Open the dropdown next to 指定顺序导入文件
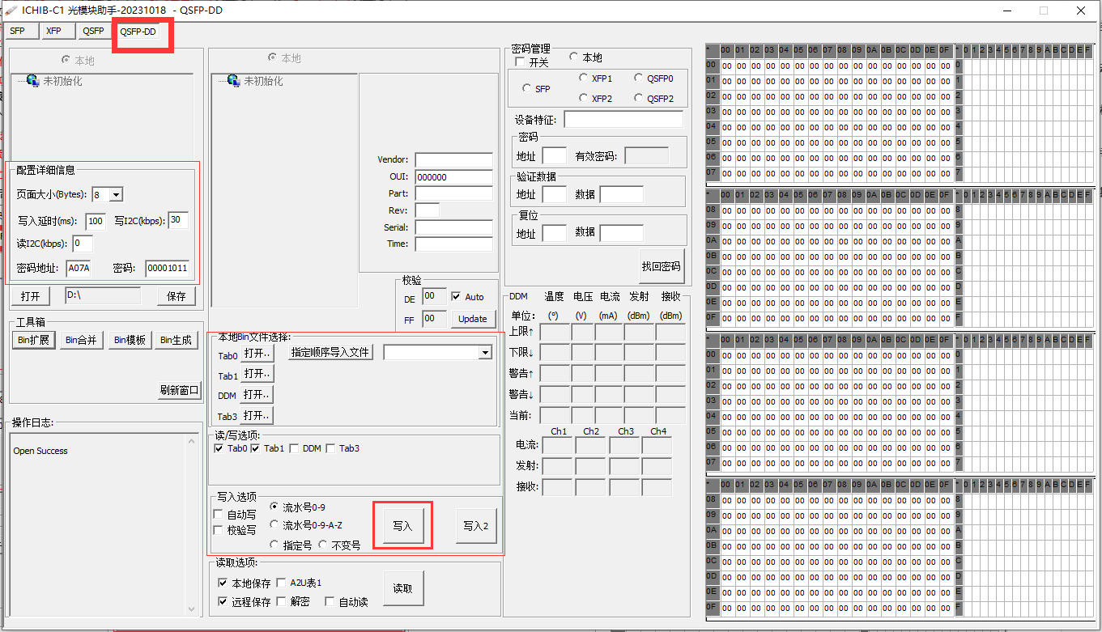This screenshot has width=1102, height=632. (485, 351)
